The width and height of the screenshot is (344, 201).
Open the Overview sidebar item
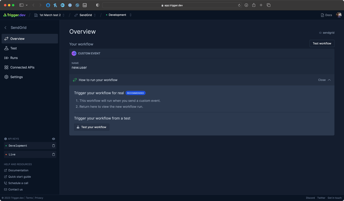[x=30, y=39]
